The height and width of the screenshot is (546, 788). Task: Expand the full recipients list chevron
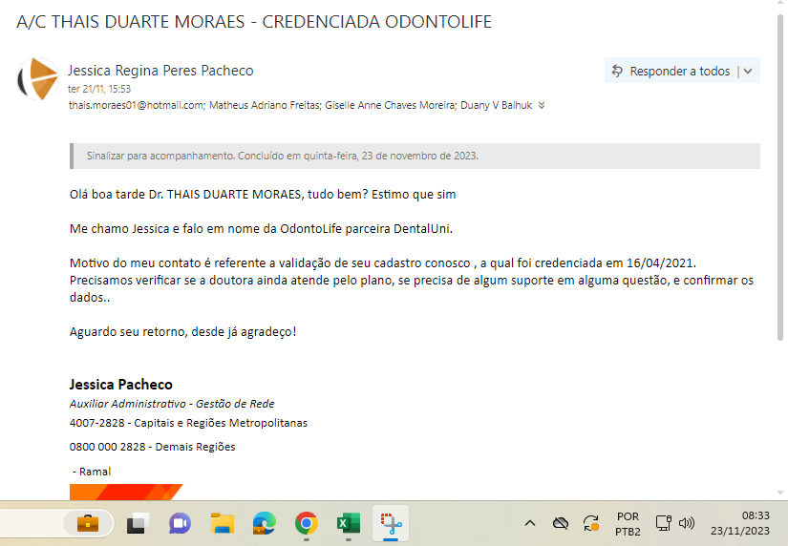tap(542, 105)
